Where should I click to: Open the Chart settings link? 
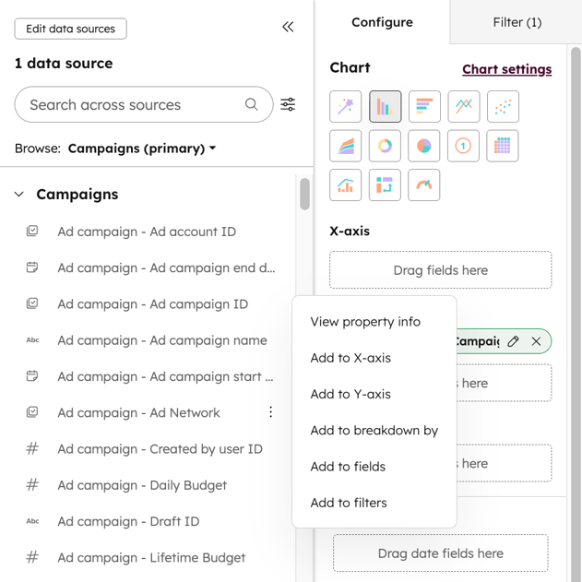click(x=506, y=69)
